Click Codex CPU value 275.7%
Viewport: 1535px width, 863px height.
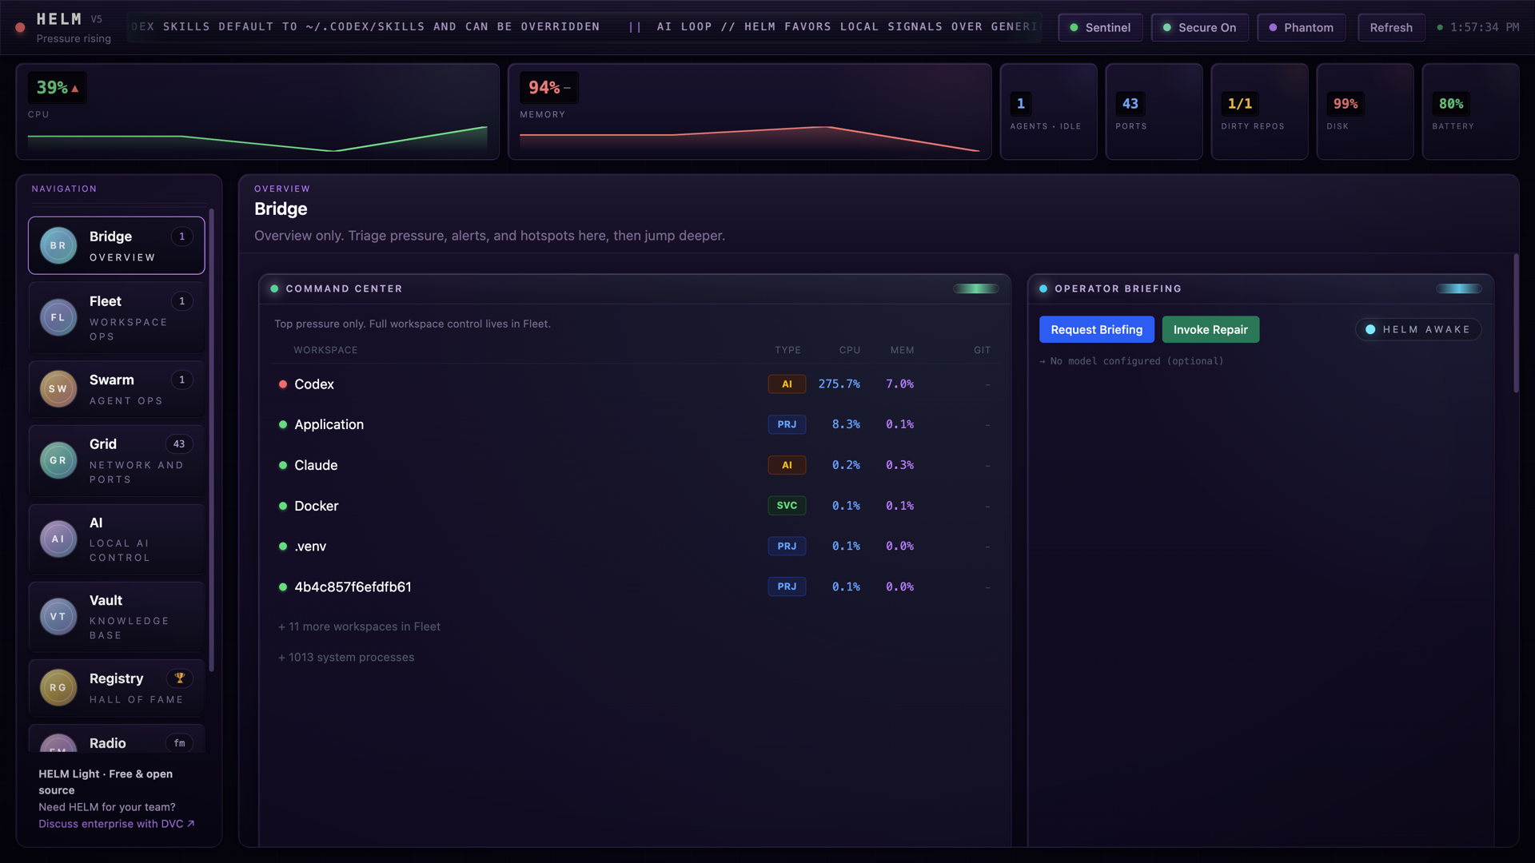(x=839, y=384)
